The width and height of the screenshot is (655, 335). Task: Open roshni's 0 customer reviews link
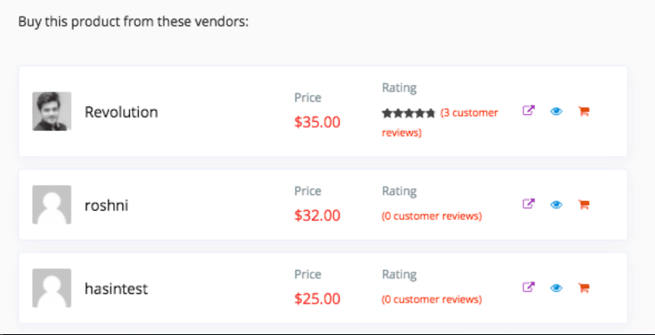point(431,216)
